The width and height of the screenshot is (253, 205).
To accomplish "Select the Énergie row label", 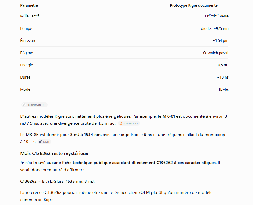I will [x=27, y=65].
